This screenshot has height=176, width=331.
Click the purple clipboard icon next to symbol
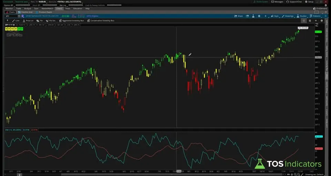pyautogui.click(x=22, y=16)
